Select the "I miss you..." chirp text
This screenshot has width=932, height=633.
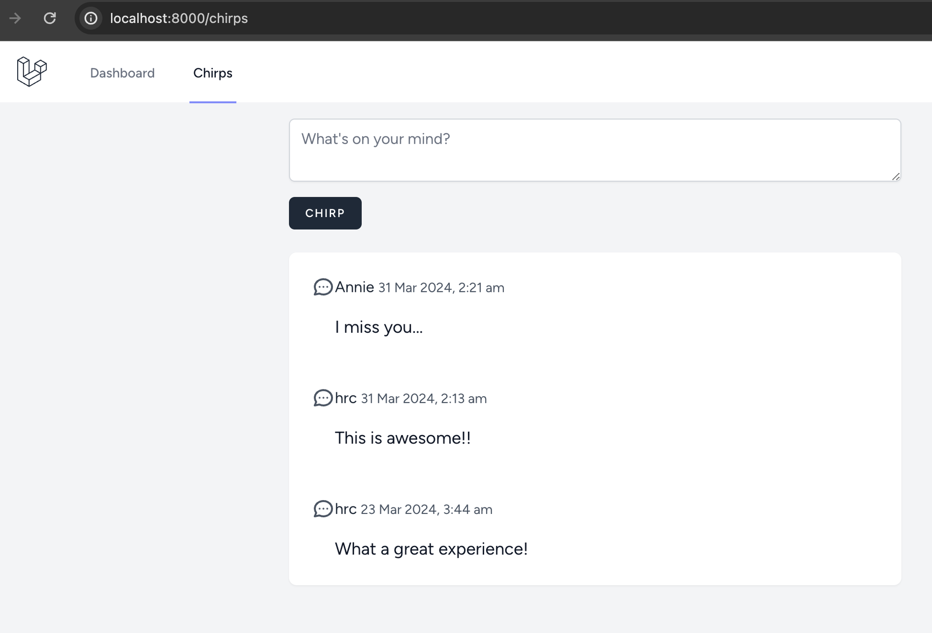pos(379,327)
